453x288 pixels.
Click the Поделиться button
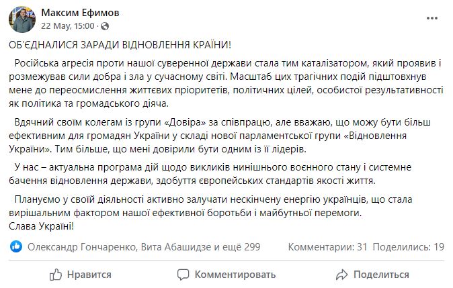click(x=372, y=275)
